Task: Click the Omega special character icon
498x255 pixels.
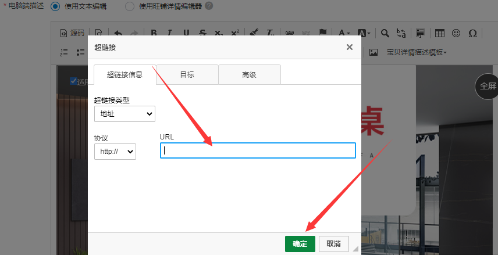Action: coord(472,33)
